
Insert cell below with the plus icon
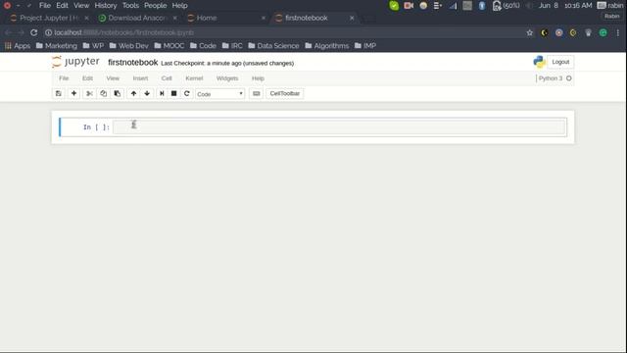click(73, 94)
